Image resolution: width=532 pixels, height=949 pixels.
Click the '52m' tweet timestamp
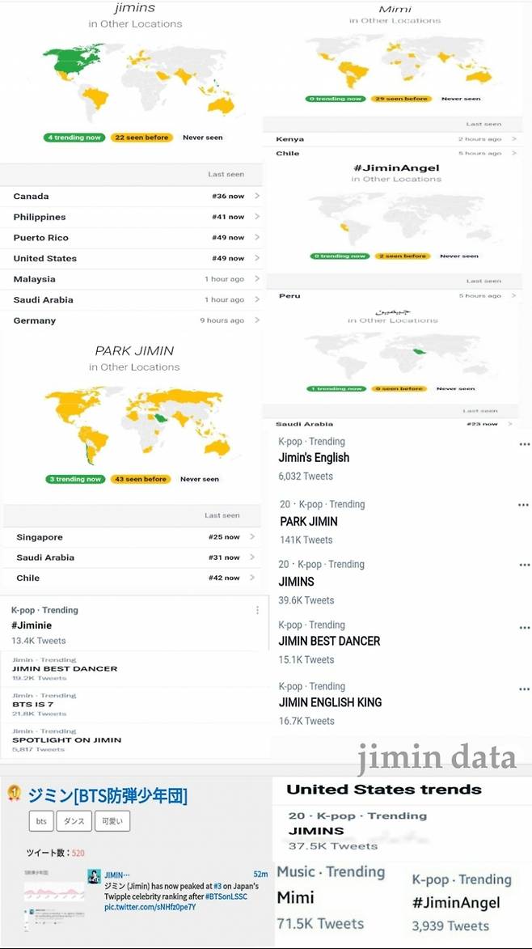click(x=260, y=874)
